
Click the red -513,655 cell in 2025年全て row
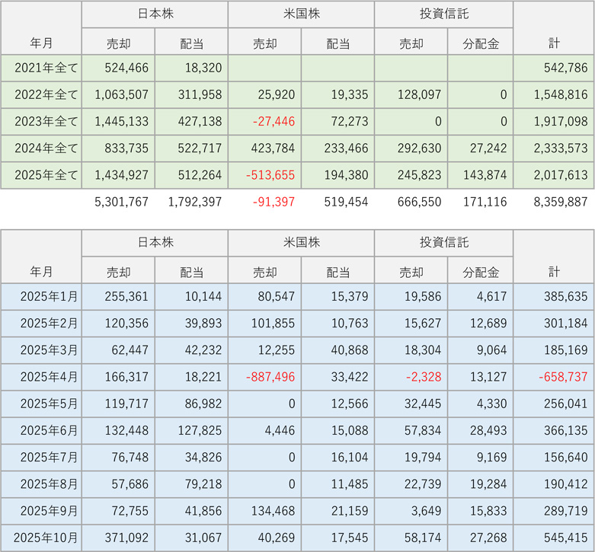click(265, 175)
